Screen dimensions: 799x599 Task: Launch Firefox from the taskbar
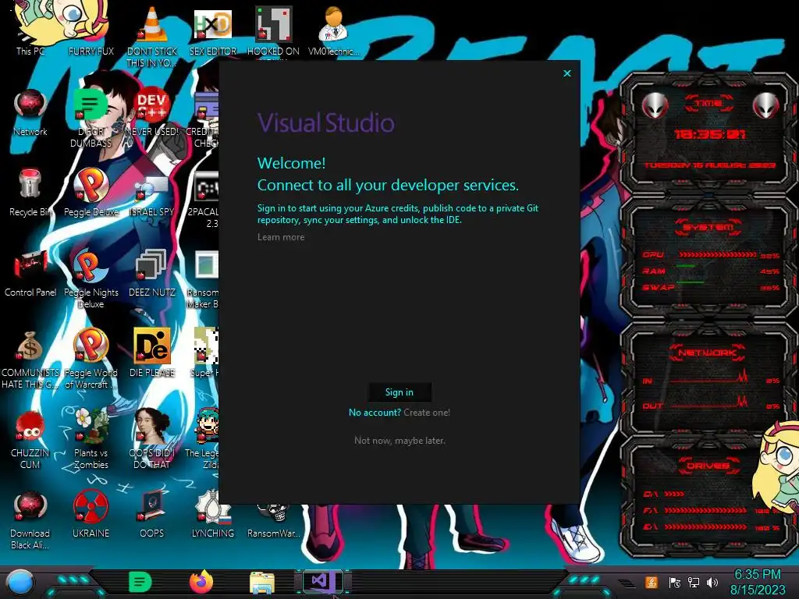pos(201,582)
